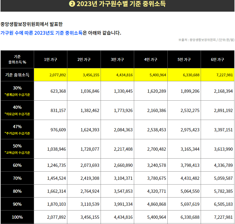Screen dimensions: 235x224
Task: Click the value 3,780,675
Action: pyautogui.click(x=157, y=178)
